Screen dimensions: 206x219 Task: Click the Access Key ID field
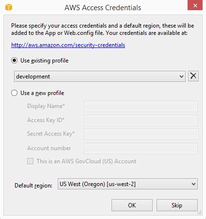(141, 120)
